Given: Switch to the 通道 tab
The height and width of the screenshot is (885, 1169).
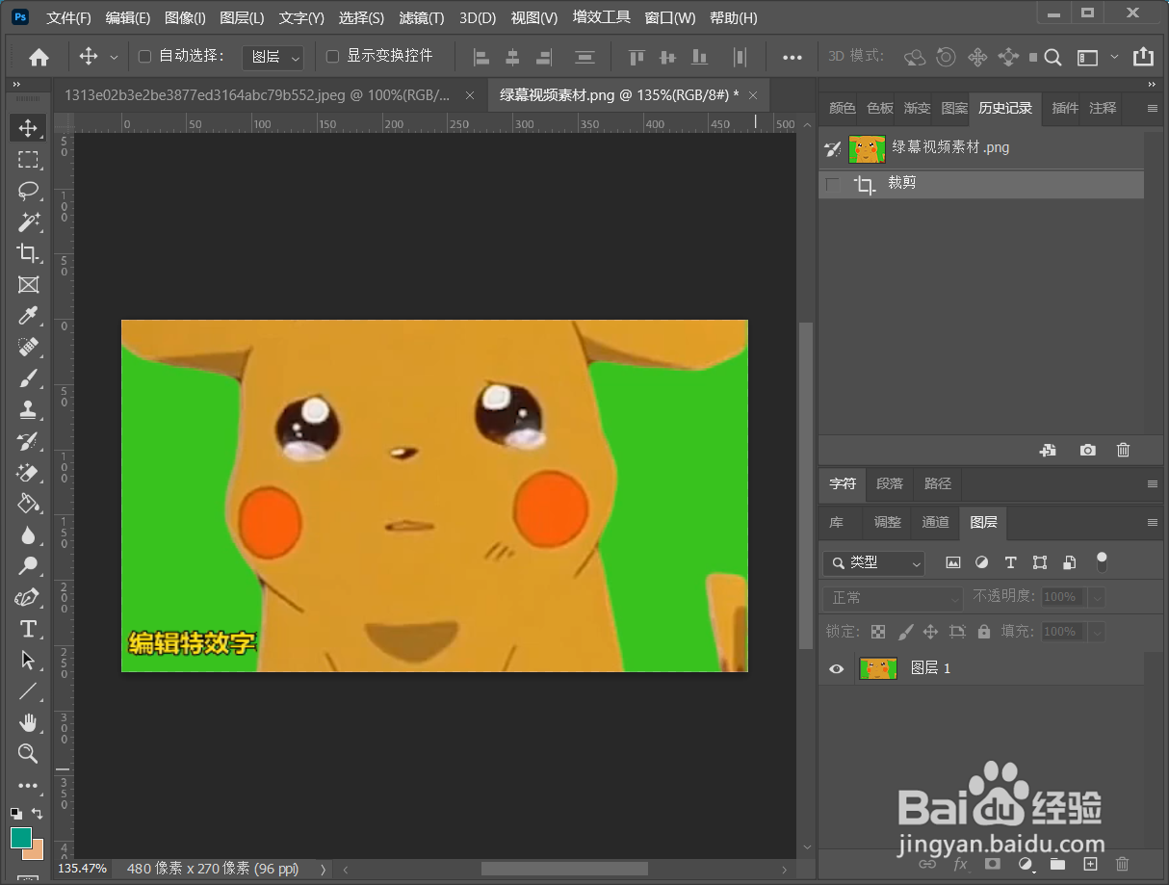Looking at the screenshot, I should (935, 522).
